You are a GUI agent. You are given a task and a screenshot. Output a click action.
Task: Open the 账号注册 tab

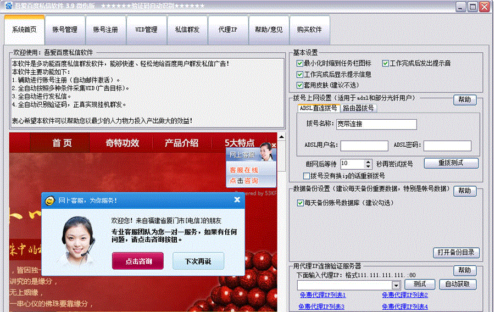pos(105,30)
